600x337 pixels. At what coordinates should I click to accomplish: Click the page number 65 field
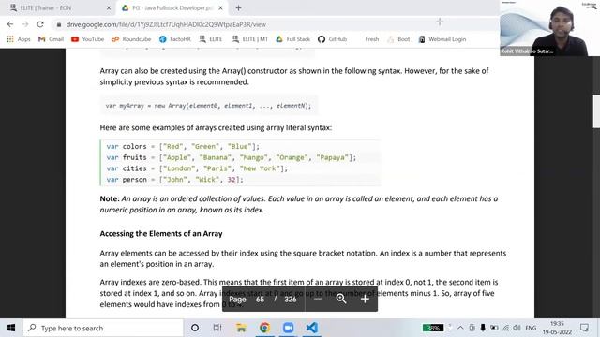point(261,300)
